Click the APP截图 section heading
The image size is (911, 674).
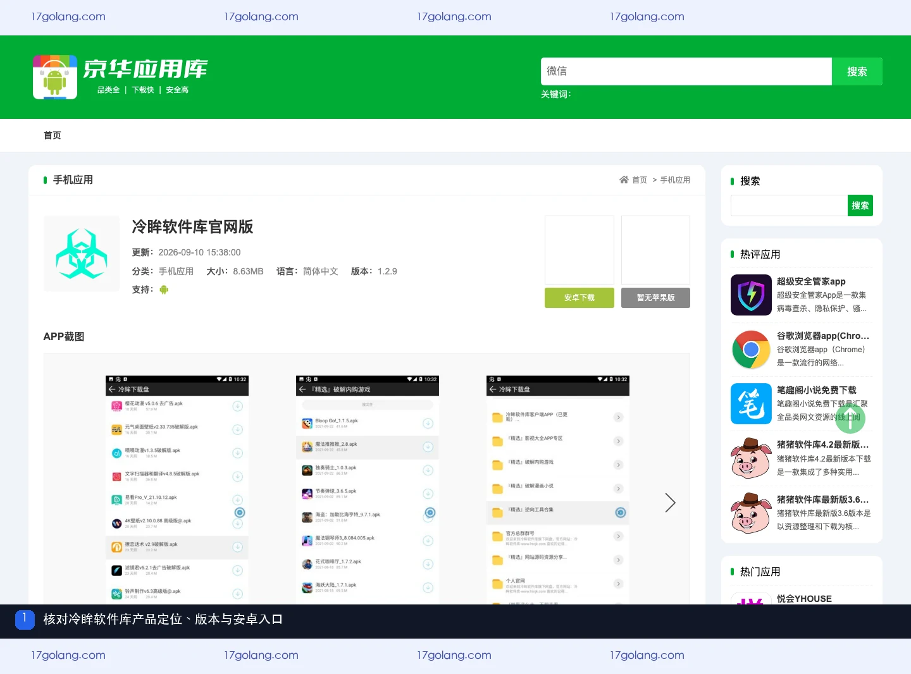(x=64, y=336)
